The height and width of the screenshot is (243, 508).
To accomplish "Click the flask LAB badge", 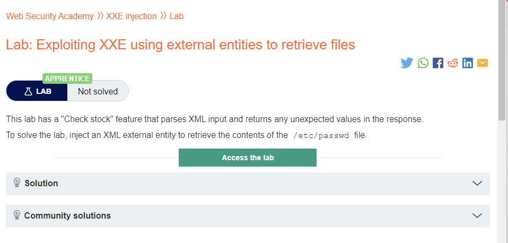I will click(x=37, y=91).
